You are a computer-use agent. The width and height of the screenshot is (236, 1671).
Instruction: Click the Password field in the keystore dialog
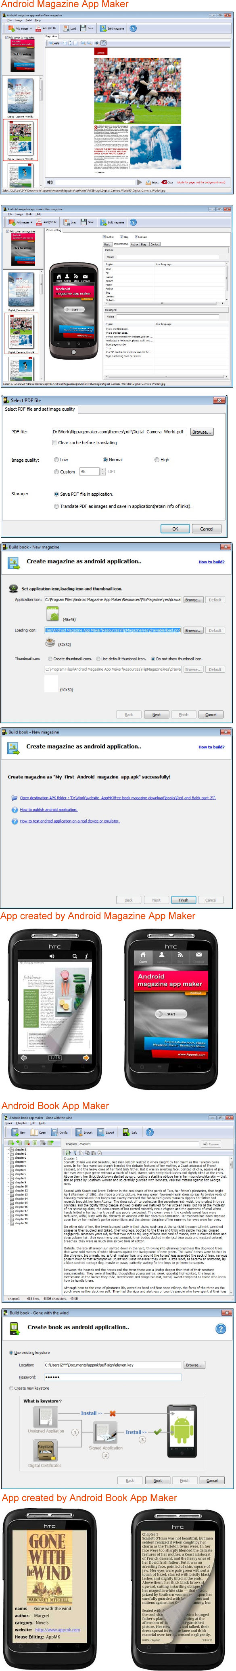click(113, 1377)
